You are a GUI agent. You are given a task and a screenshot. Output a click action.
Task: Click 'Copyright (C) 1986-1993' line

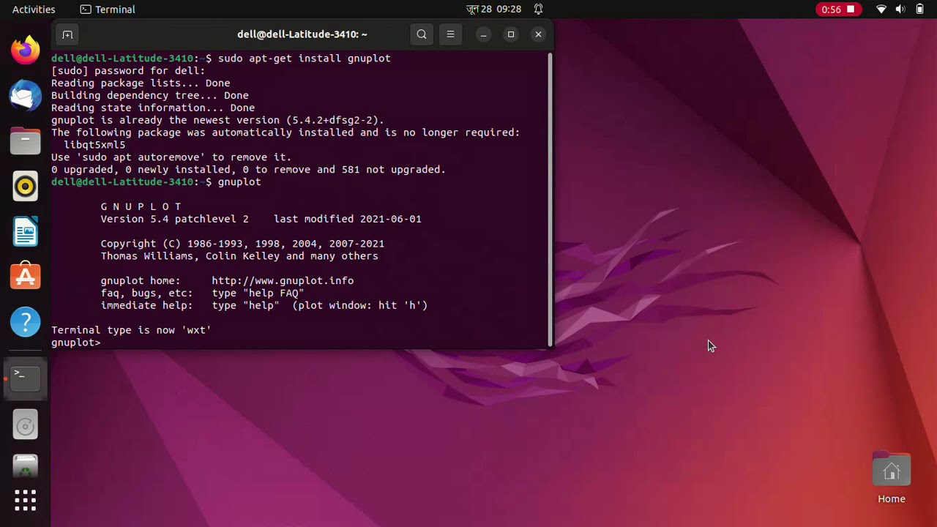coord(242,244)
